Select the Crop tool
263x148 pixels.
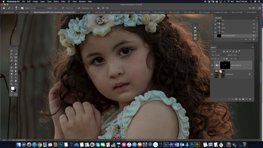[11, 57]
